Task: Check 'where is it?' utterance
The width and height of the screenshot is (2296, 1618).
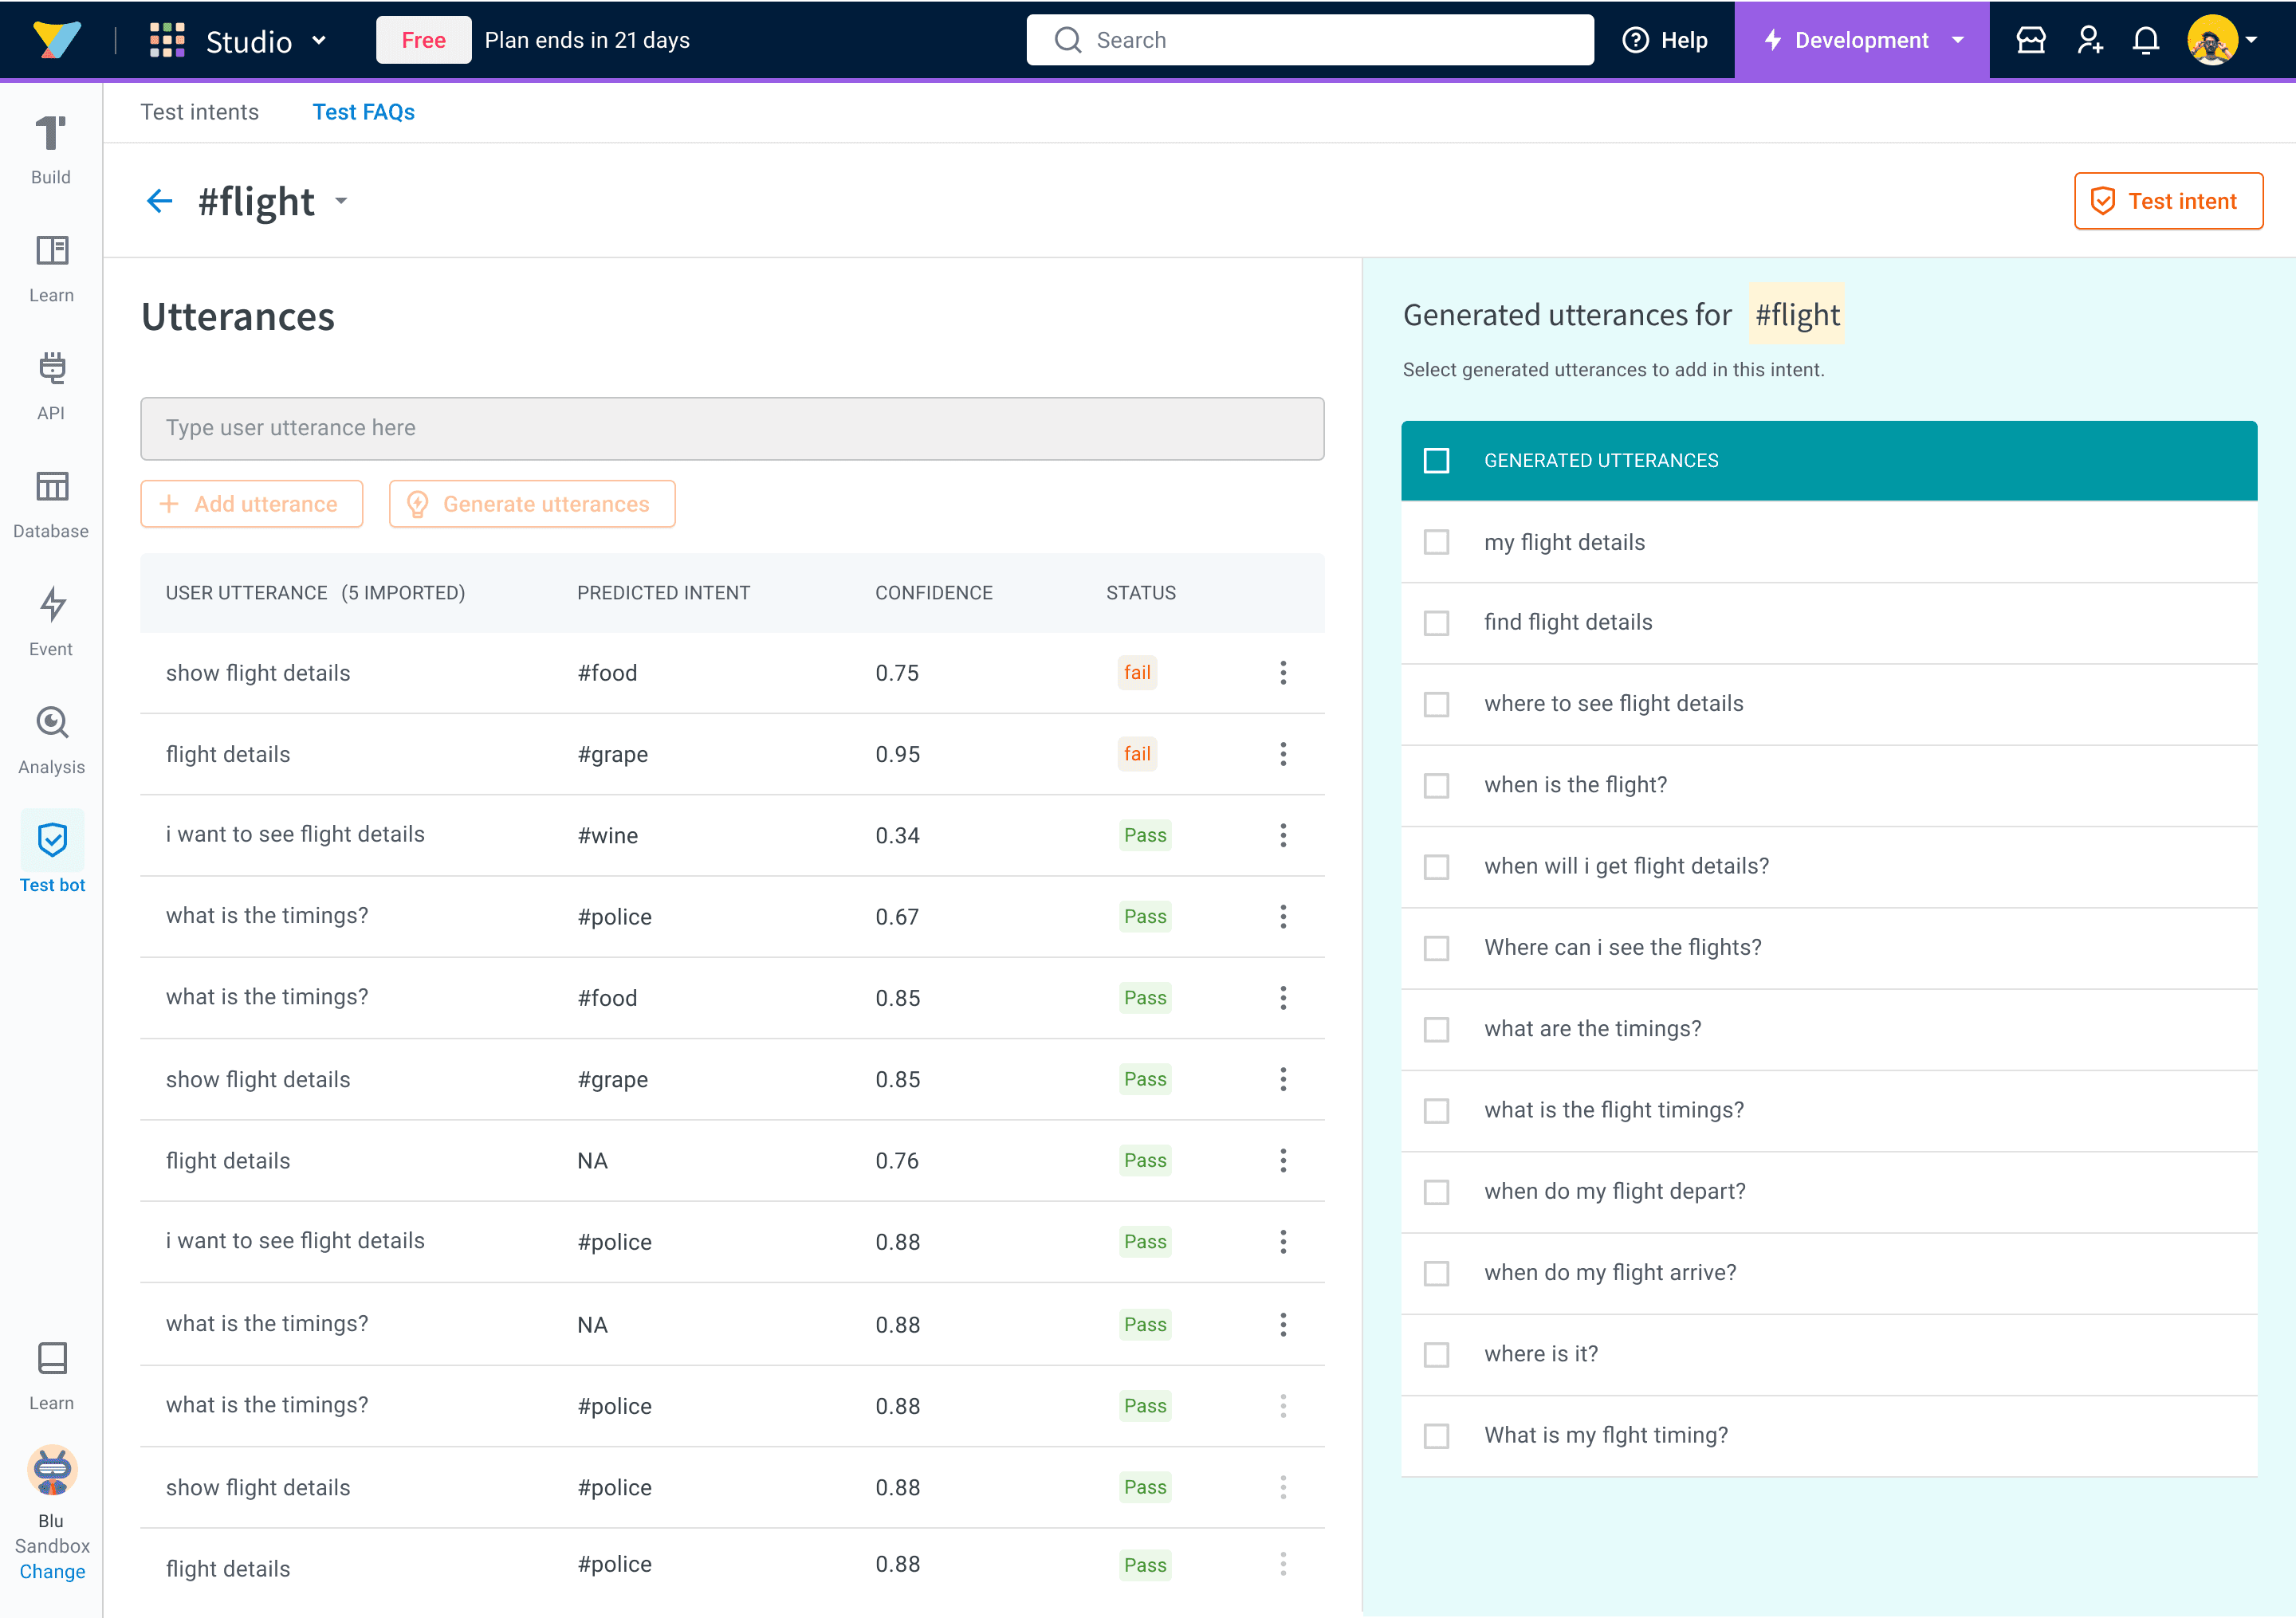Action: pyautogui.click(x=1436, y=1354)
